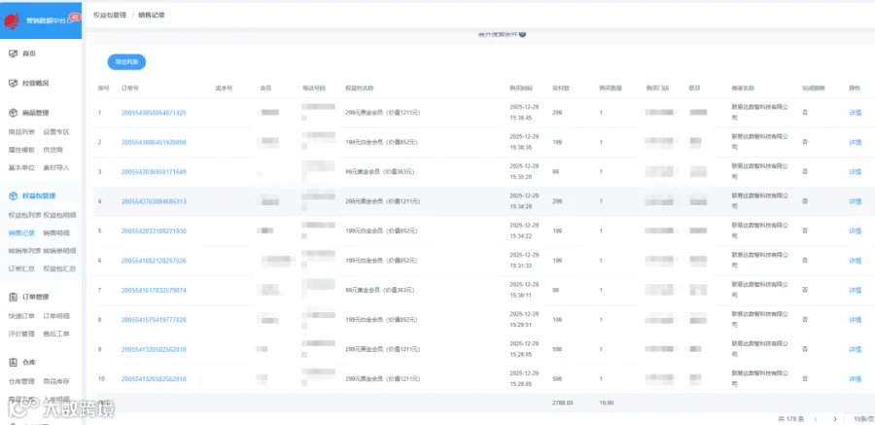Open the order number link in row 10
Screen dimensions: 875x425
[154, 379]
